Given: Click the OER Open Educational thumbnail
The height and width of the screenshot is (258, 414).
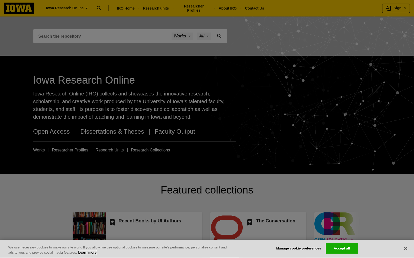Looking at the screenshot, I should click(x=335, y=226).
